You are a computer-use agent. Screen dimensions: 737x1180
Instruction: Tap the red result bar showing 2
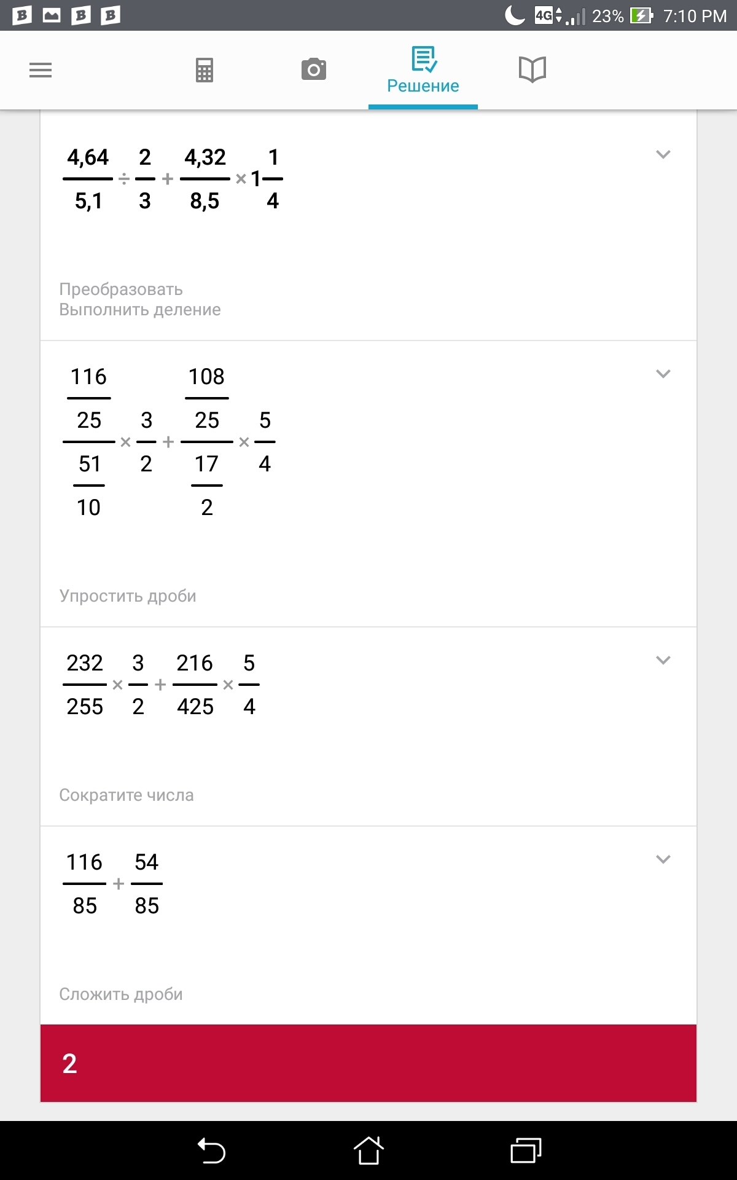coord(368,1063)
